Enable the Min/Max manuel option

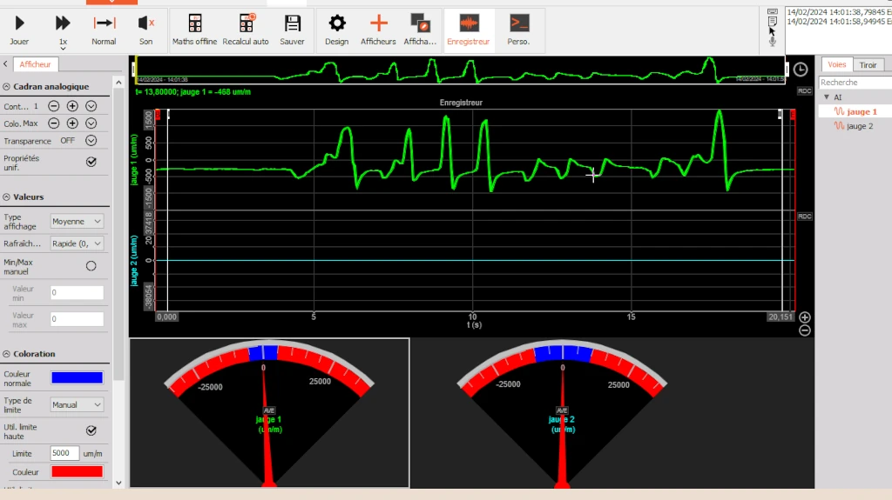[91, 266]
